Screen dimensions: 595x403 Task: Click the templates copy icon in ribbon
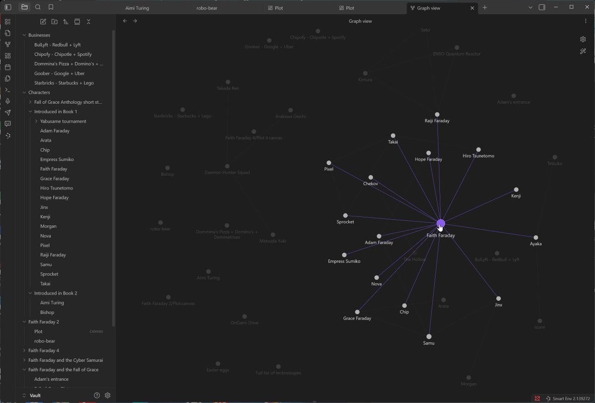pos(7,79)
